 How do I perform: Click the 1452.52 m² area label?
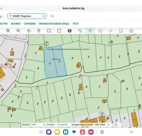click(56, 59)
